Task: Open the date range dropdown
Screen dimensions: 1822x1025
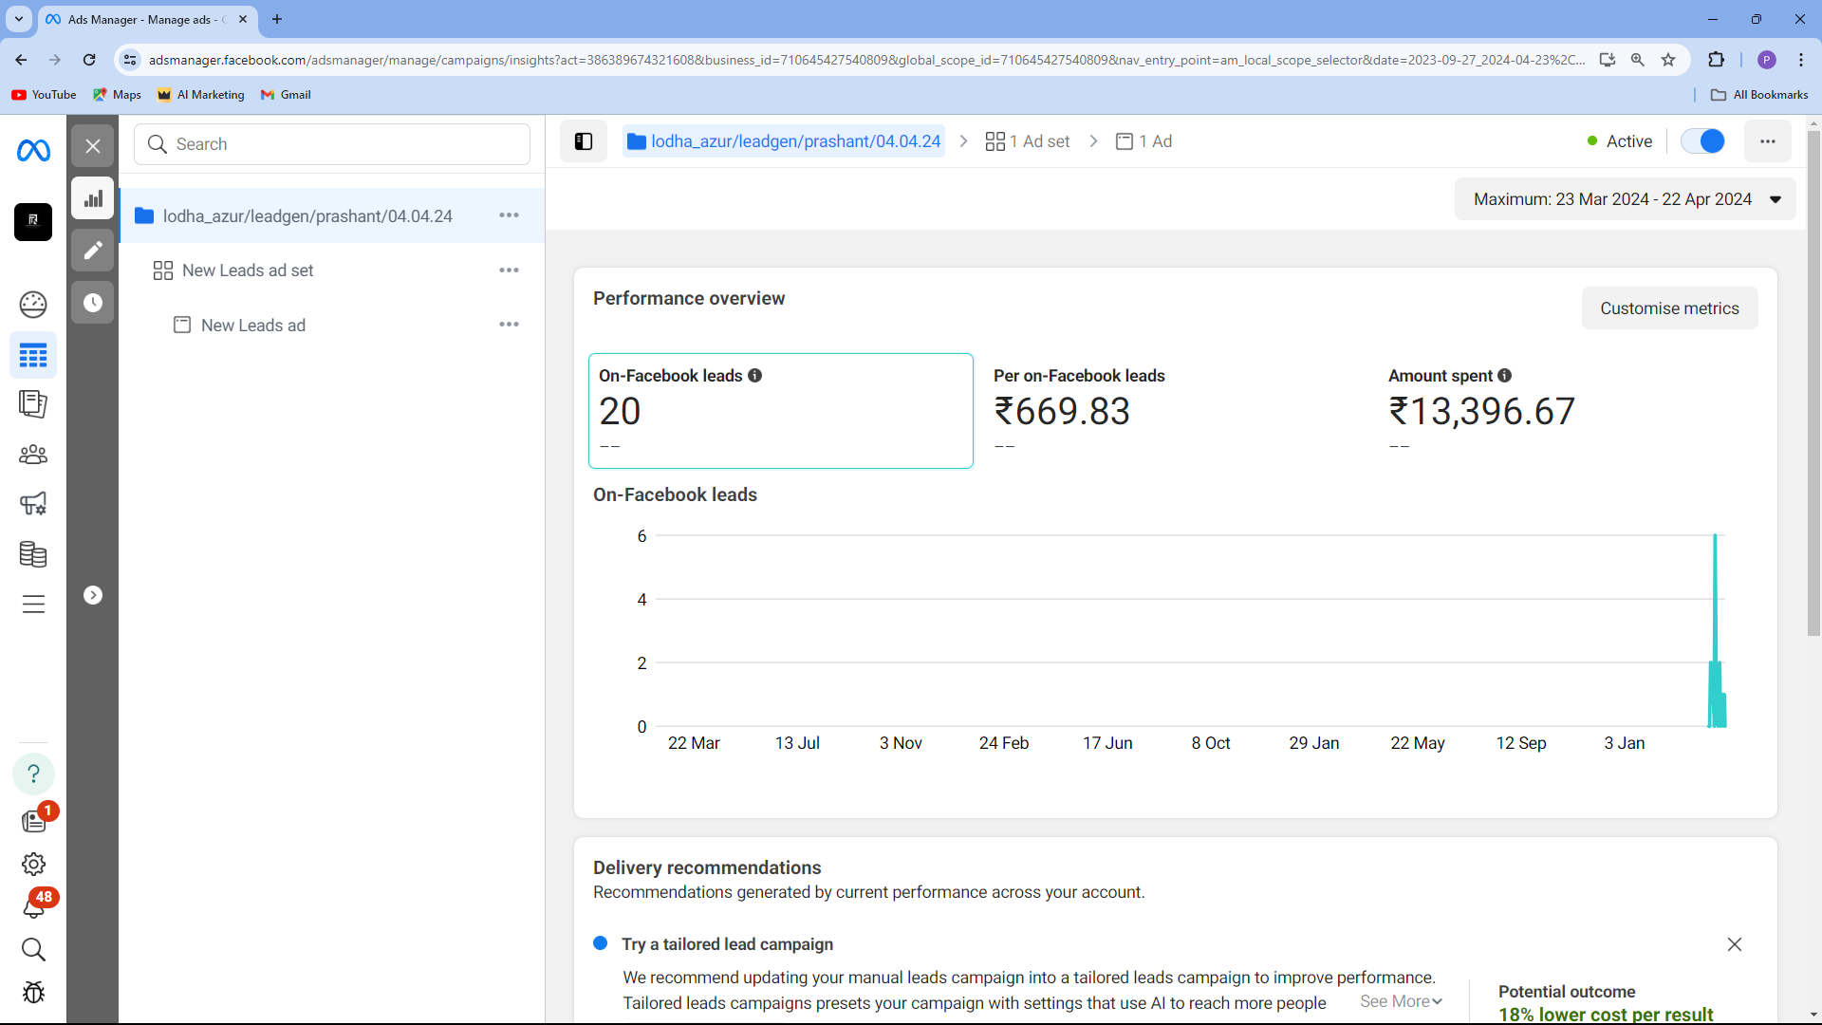Action: pos(1626,199)
